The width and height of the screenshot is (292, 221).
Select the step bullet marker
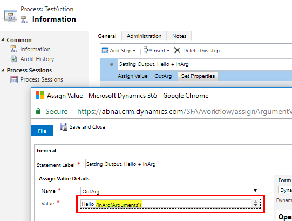[x=112, y=64]
